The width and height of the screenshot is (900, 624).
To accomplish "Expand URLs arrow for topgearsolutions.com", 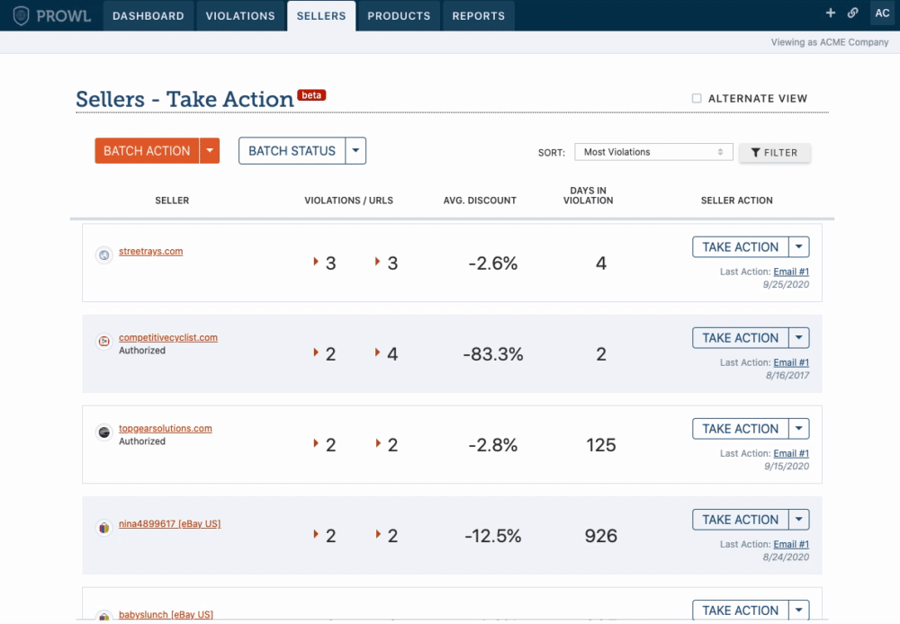I will click(x=378, y=442).
